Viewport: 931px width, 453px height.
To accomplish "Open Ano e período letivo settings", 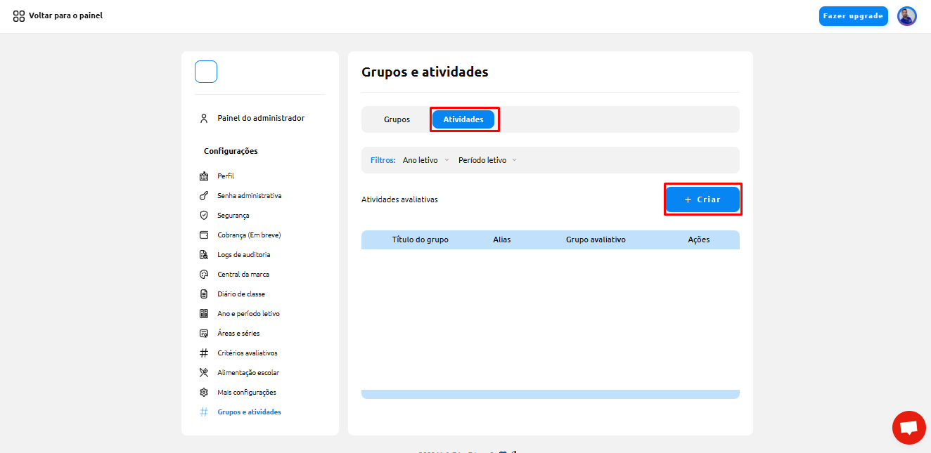I will [249, 314].
